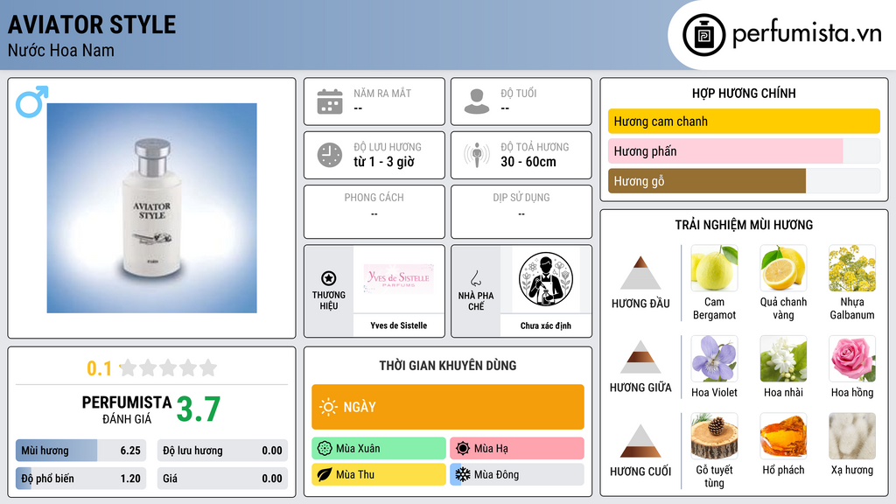Image resolution: width=896 pixels, height=504 pixels.
Task: Click the PERFUMISTA đánh giá label
Action: [x=127, y=409]
